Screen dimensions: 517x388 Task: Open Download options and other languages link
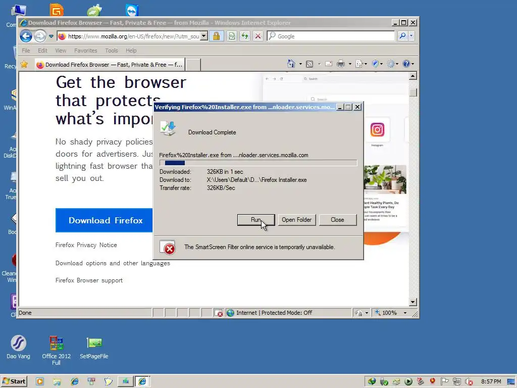click(113, 263)
